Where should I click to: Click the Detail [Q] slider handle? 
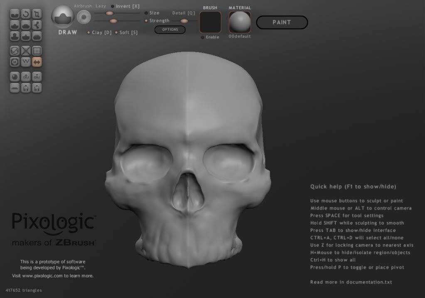[184, 21]
